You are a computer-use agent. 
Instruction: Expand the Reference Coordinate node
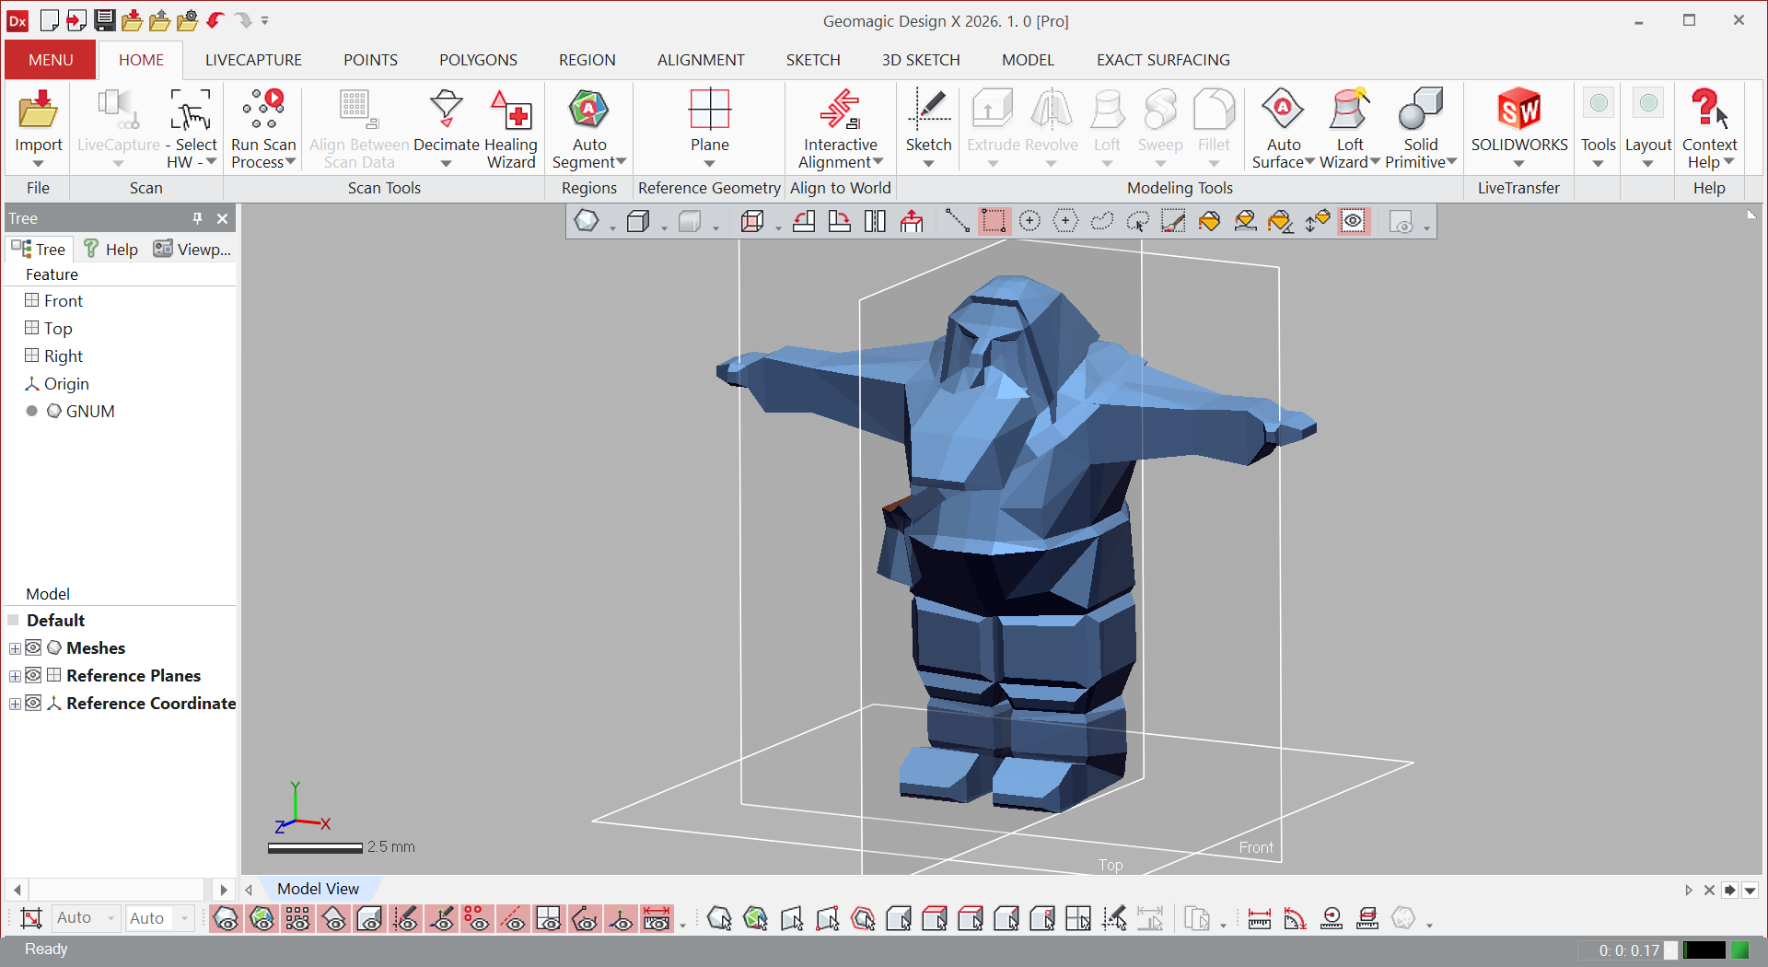(x=15, y=704)
